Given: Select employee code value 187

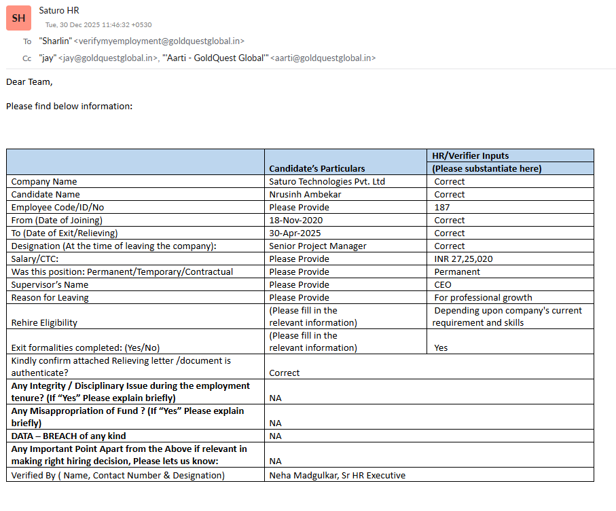Looking at the screenshot, I should [442, 208].
